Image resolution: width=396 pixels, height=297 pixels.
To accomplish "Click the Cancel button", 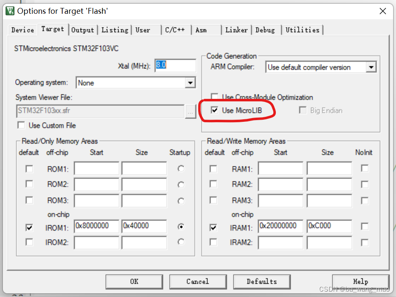I will click(x=198, y=282).
